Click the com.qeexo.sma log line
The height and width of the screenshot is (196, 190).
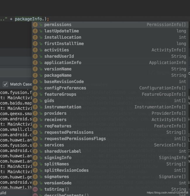16,114
